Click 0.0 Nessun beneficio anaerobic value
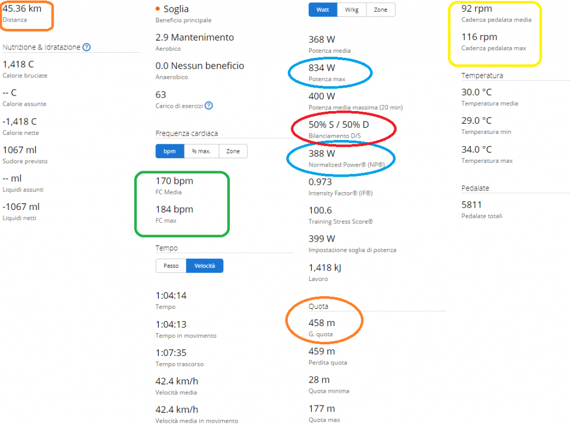570x426 pixels. [200, 66]
